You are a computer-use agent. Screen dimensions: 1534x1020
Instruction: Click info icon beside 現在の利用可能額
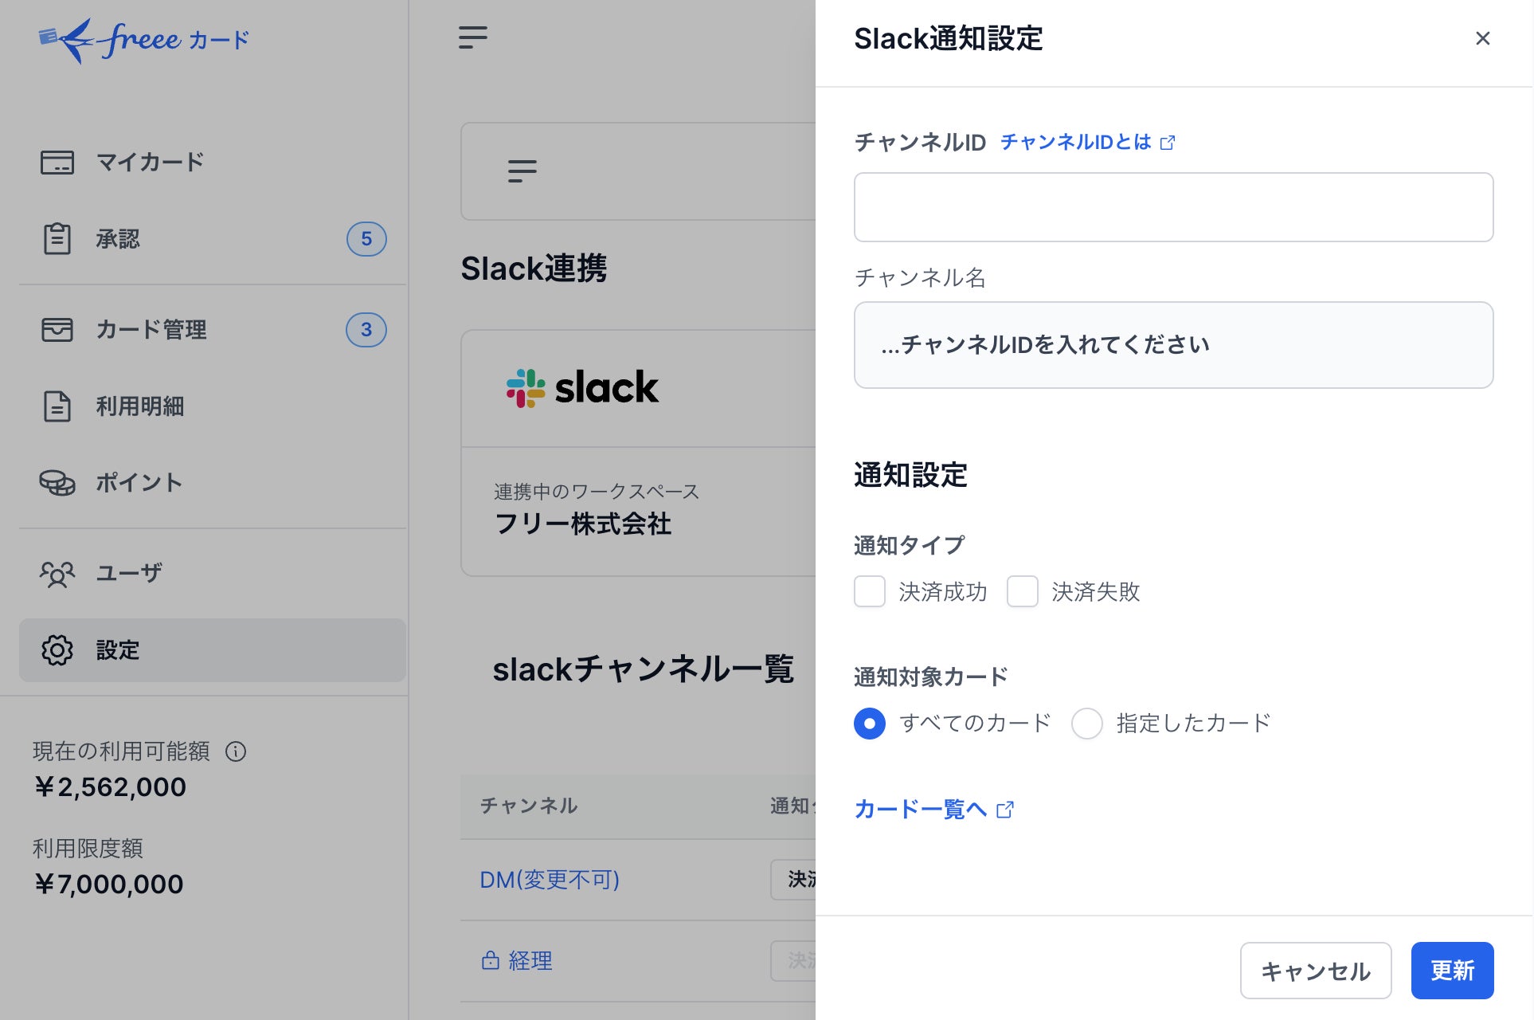236,751
